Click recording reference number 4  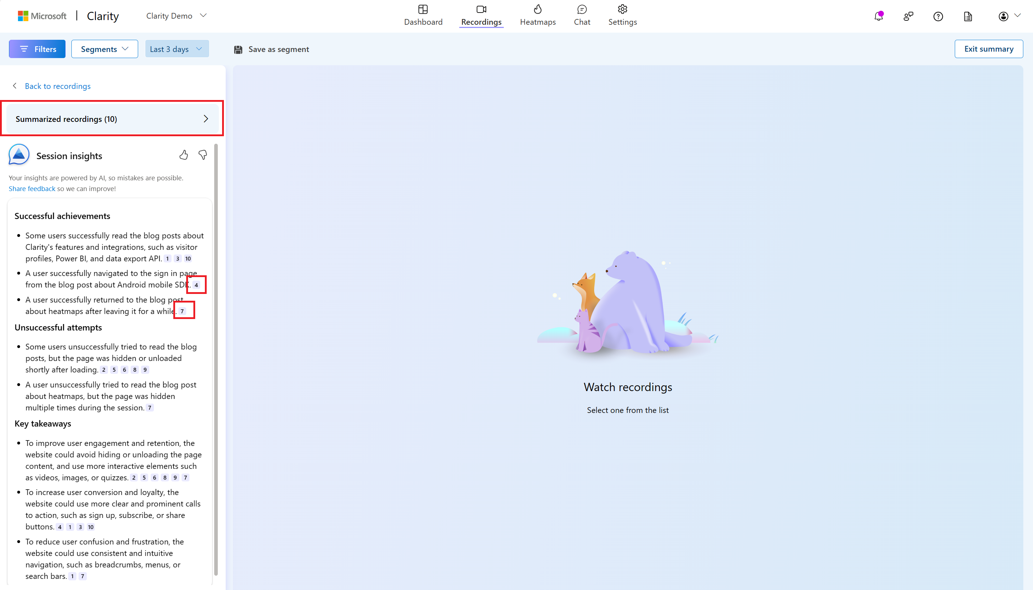point(197,285)
